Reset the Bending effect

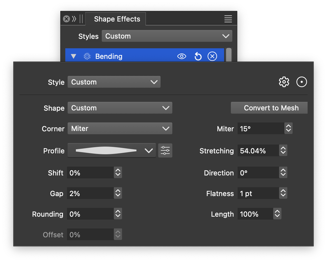pyautogui.click(x=198, y=56)
